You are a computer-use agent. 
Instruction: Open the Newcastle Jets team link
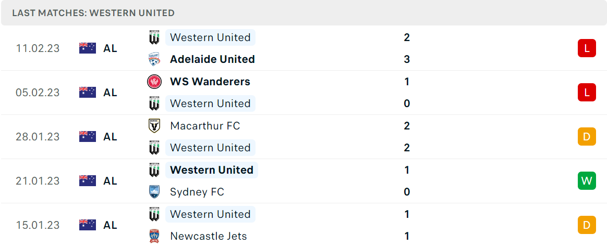click(209, 236)
